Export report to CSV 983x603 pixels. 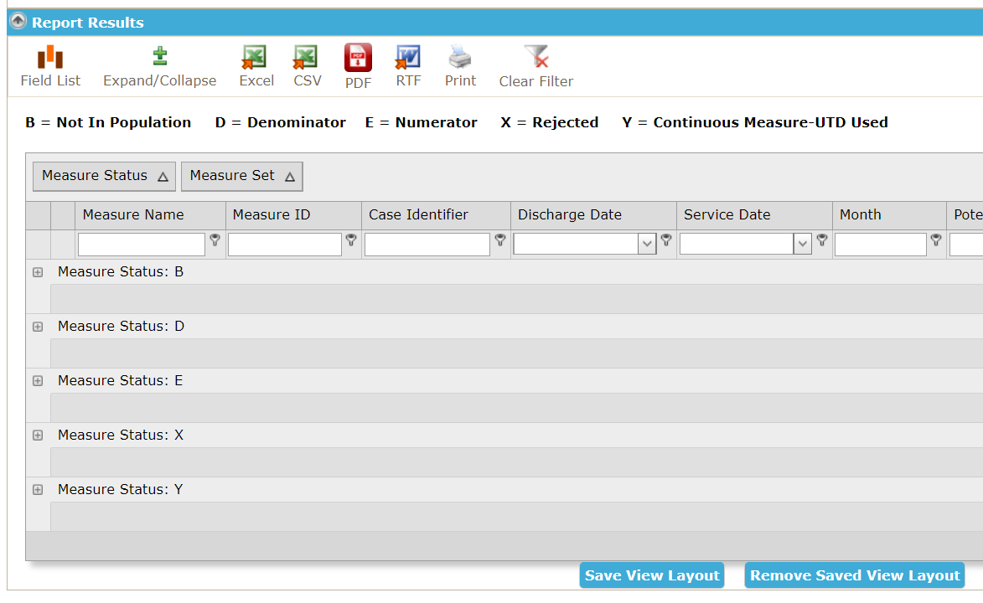(x=308, y=66)
